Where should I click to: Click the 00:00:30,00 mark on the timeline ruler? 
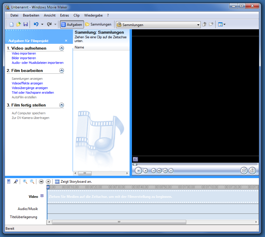117,187
